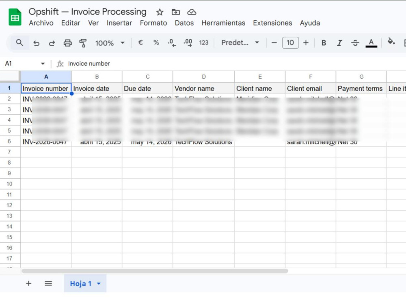Open the Formato menu
Image resolution: width=406 pixels, height=304 pixels.
(x=153, y=23)
